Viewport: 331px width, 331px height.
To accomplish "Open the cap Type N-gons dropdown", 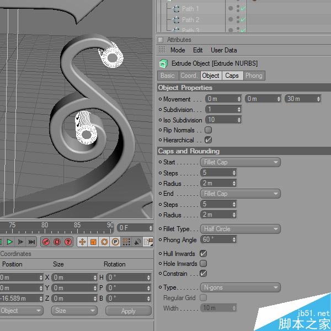I will pyautogui.click(x=241, y=287).
